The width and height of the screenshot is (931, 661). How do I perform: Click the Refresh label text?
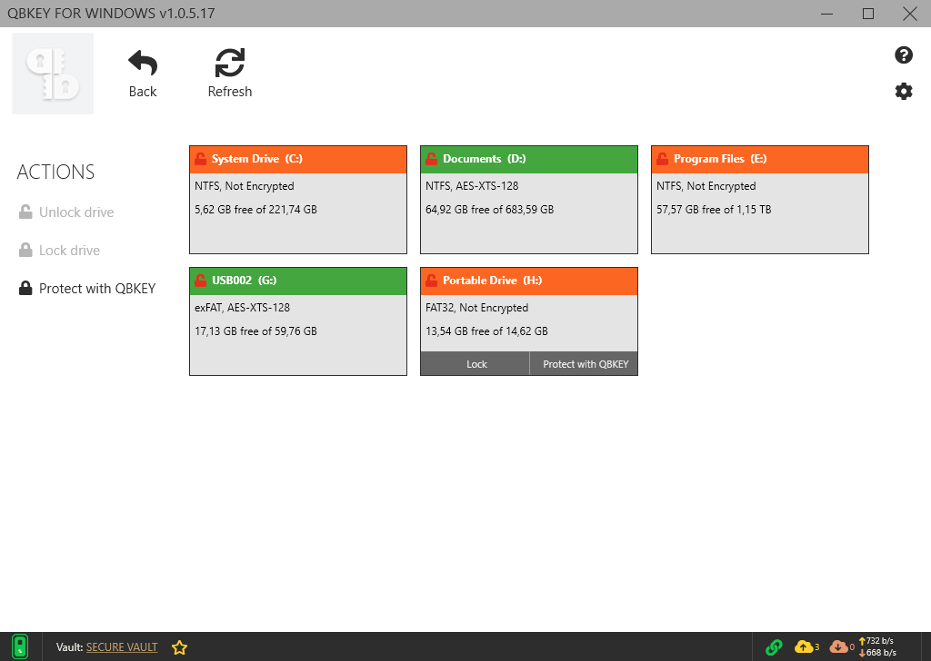coord(230,92)
